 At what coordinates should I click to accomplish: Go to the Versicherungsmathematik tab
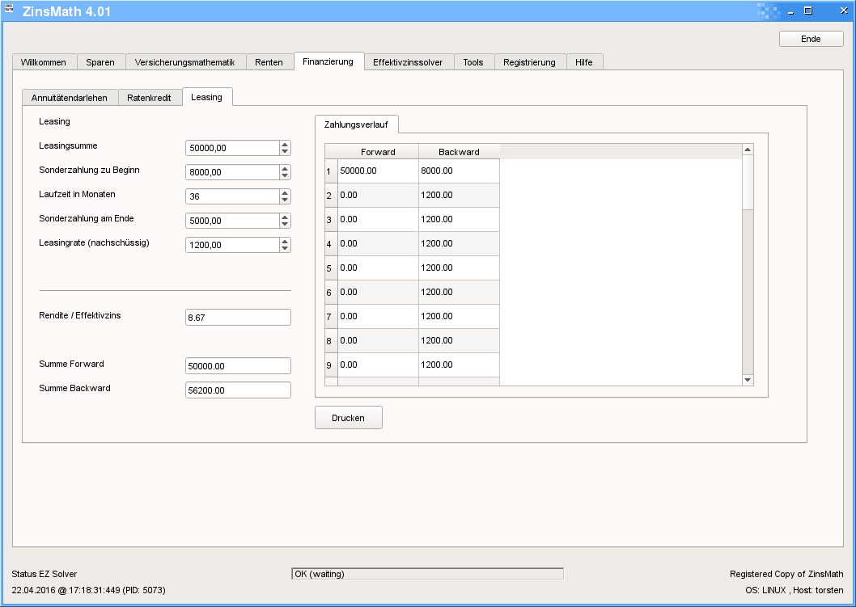(184, 62)
